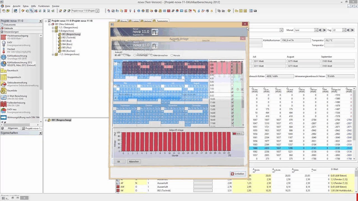Screen dimensions: 358x201
Task: Click previous day arrow beside Tag
Action: point(348,30)
